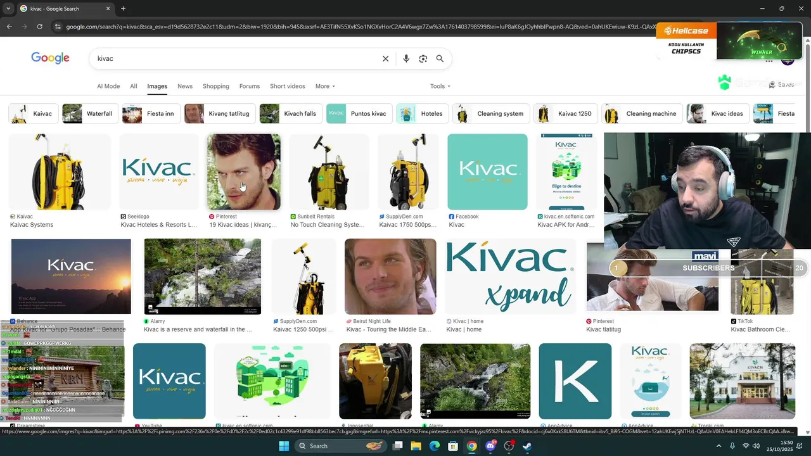
Task: Select the Shopping tab
Action: tap(216, 86)
